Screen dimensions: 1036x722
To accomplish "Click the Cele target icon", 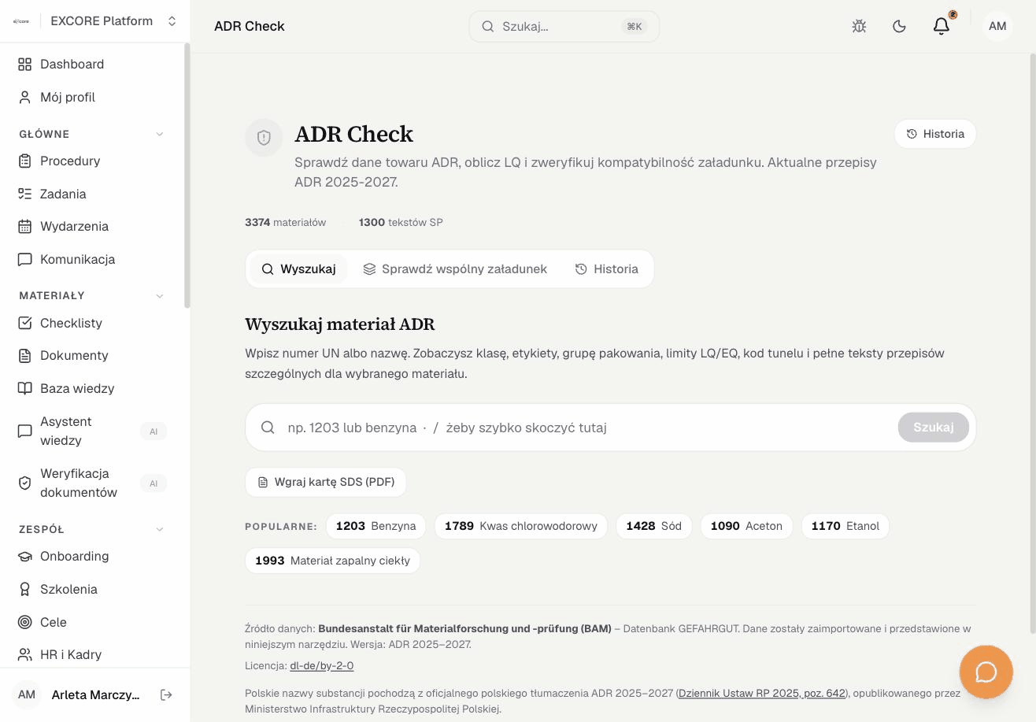I will point(25,622).
